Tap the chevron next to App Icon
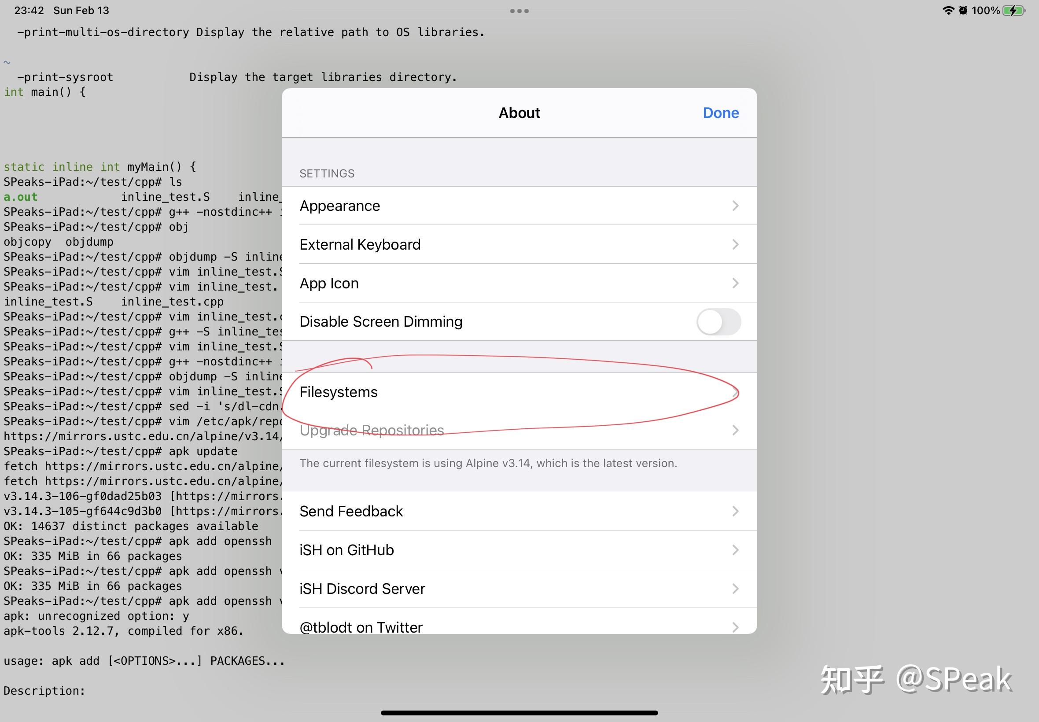Image resolution: width=1039 pixels, height=722 pixels. pyautogui.click(x=735, y=283)
